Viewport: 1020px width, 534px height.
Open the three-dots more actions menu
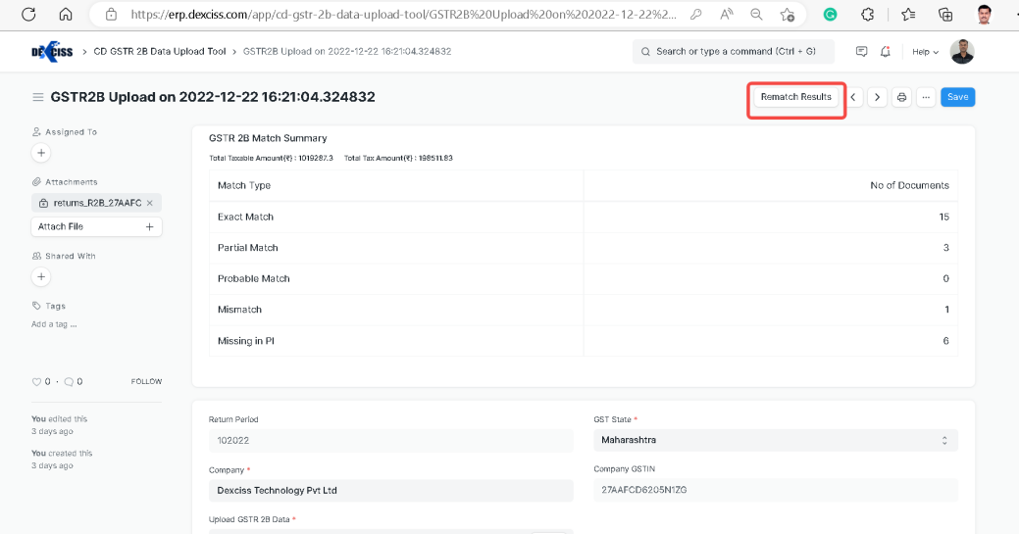pos(926,97)
